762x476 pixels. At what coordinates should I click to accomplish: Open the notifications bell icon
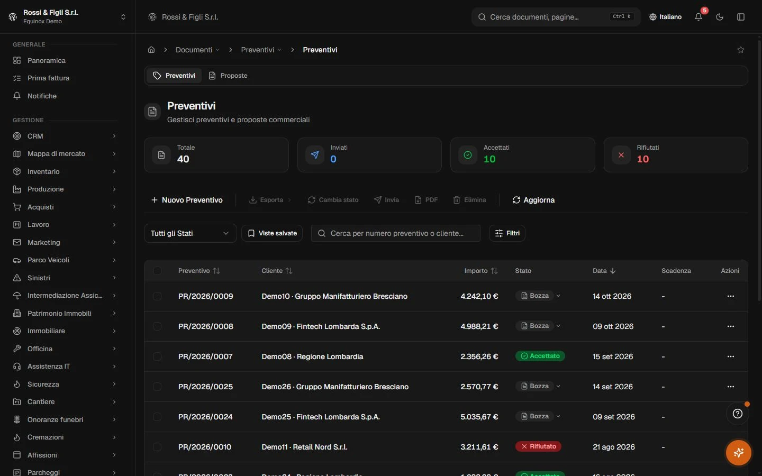click(698, 17)
